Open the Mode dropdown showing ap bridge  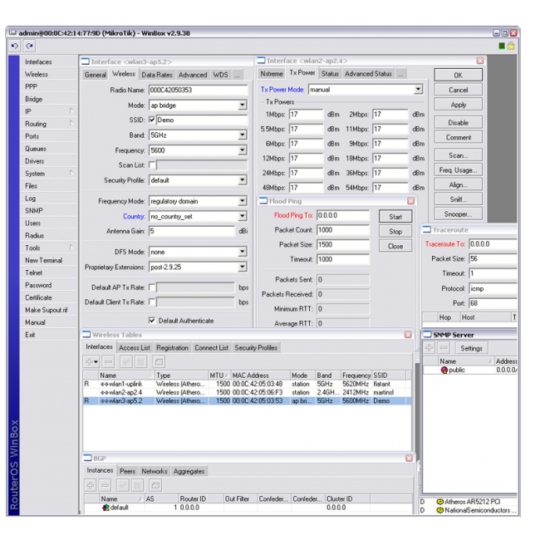243,105
